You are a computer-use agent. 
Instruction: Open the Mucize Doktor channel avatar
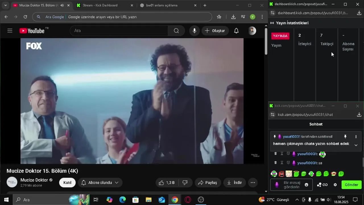click(12, 182)
